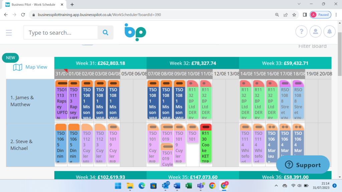The width and height of the screenshot is (342, 192).
Task: Click the Support button
Action: coord(303,165)
